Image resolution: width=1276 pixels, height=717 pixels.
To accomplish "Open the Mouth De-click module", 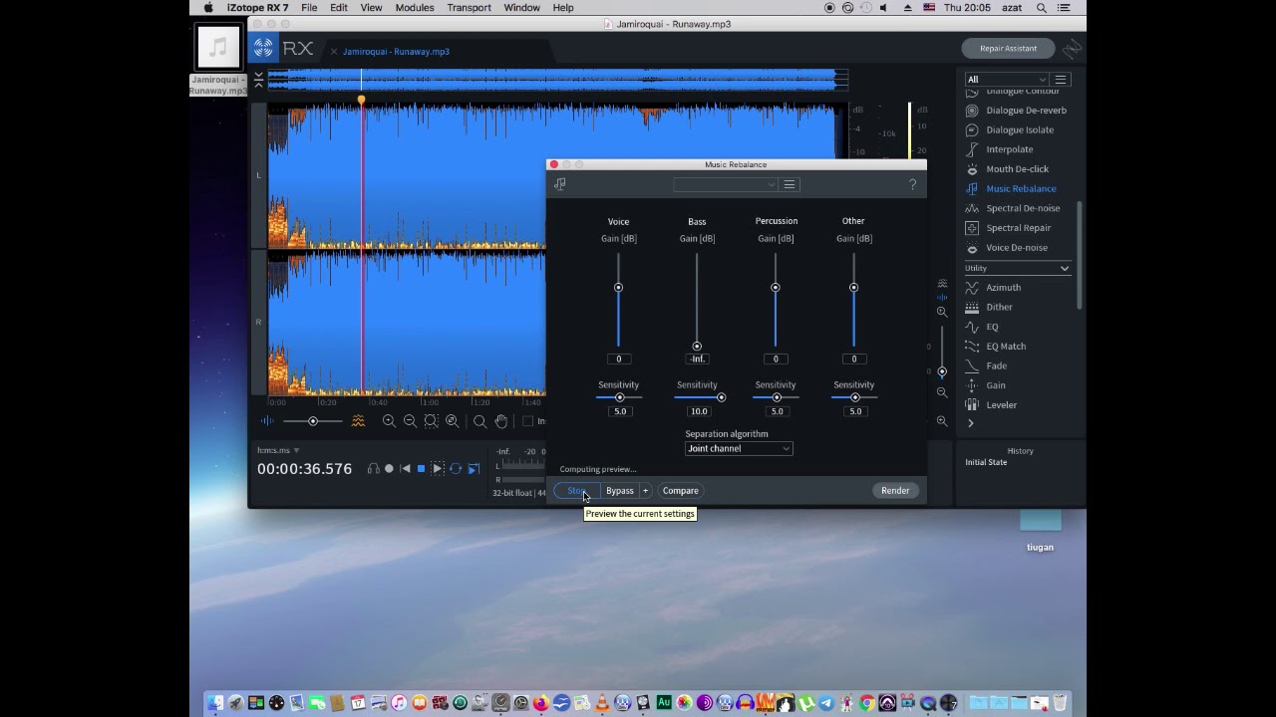I will (1008, 169).
